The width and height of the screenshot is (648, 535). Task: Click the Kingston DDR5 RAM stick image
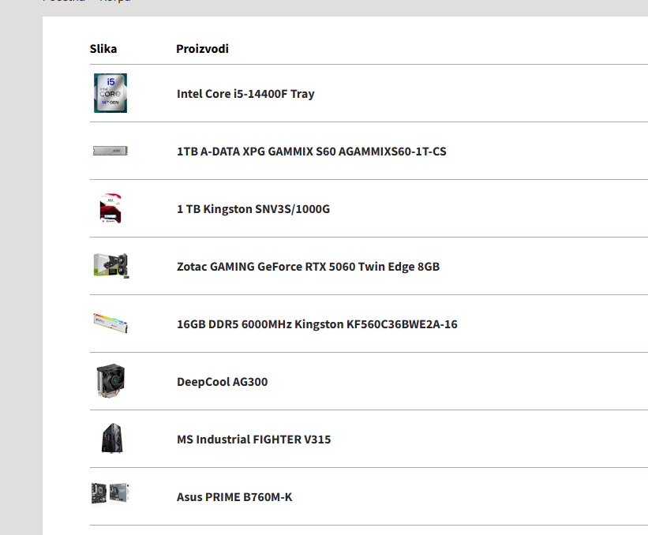110,324
